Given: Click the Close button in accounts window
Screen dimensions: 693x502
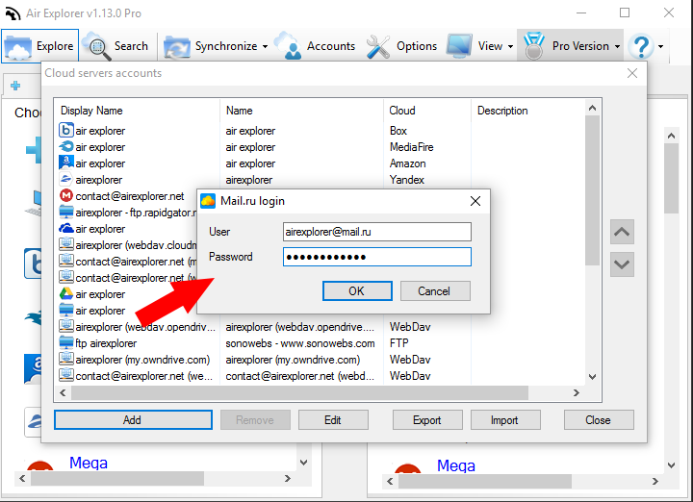Looking at the screenshot, I should [x=599, y=420].
